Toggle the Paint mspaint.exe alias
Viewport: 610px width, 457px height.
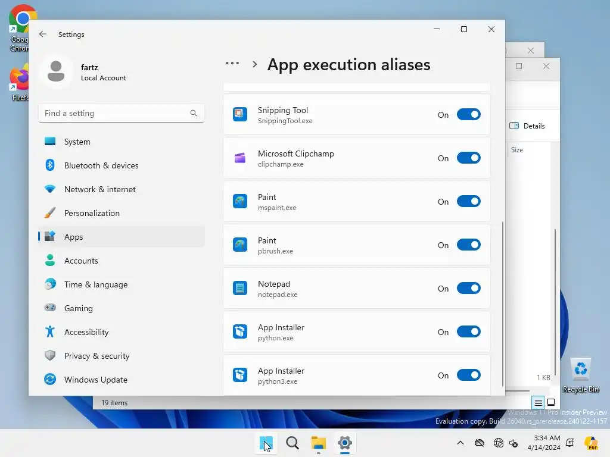click(x=468, y=202)
